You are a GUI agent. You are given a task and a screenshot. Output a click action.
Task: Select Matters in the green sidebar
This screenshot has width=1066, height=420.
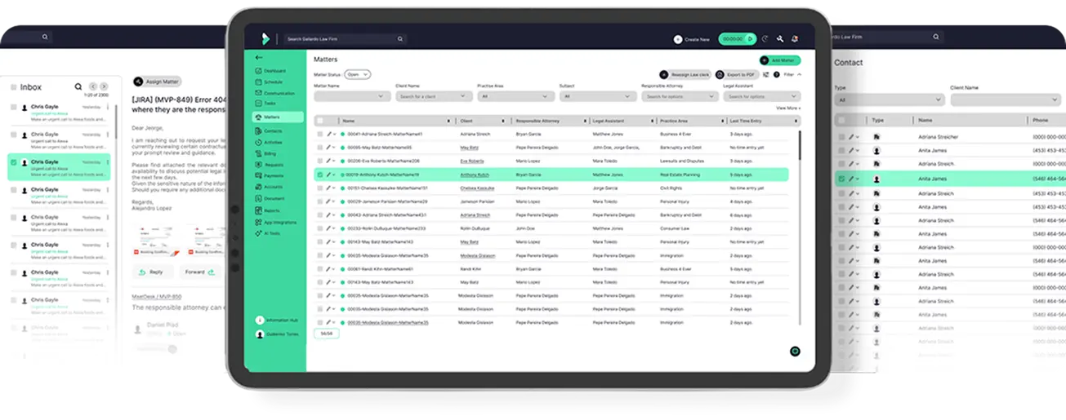tap(278, 117)
